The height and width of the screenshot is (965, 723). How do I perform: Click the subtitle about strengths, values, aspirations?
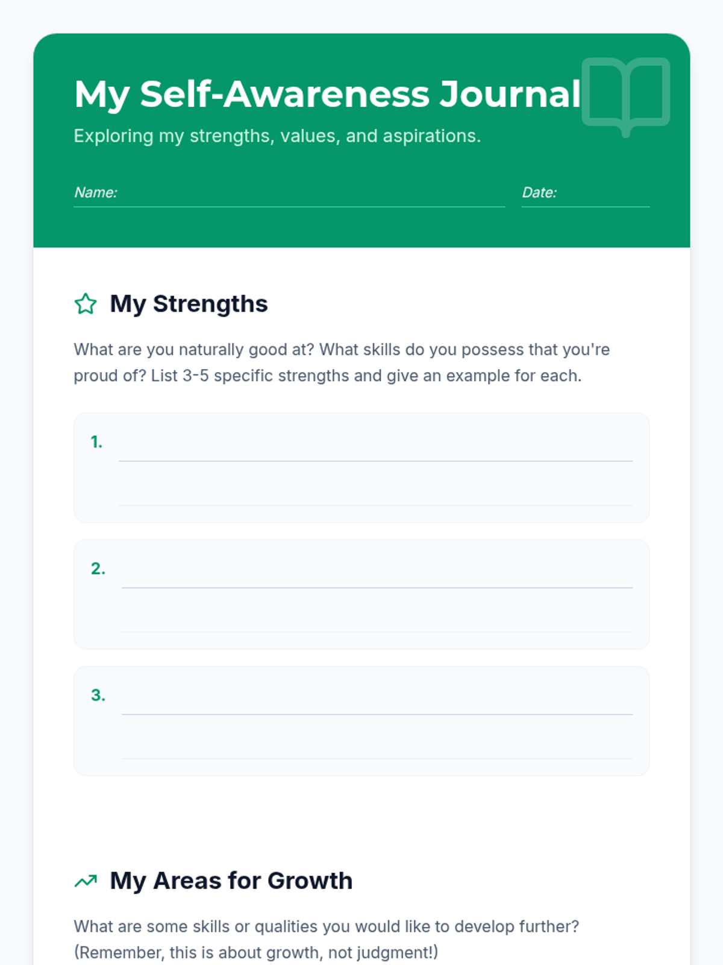(x=277, y=136)
